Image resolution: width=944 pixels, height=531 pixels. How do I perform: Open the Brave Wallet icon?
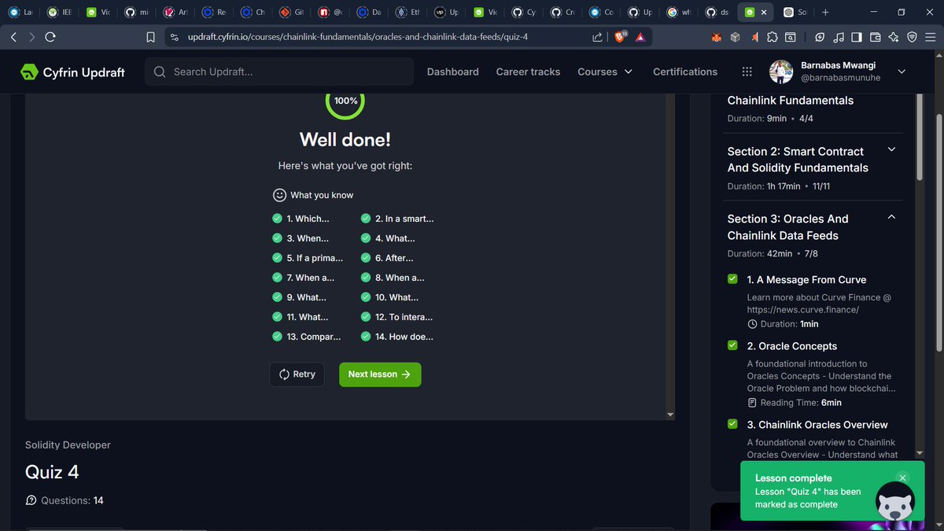pyautogui.click(x=875, y=37)
